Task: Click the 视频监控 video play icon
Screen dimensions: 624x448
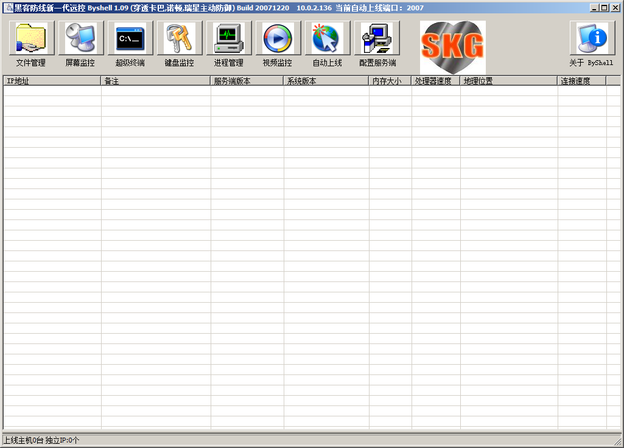Action: coord(278,38)
